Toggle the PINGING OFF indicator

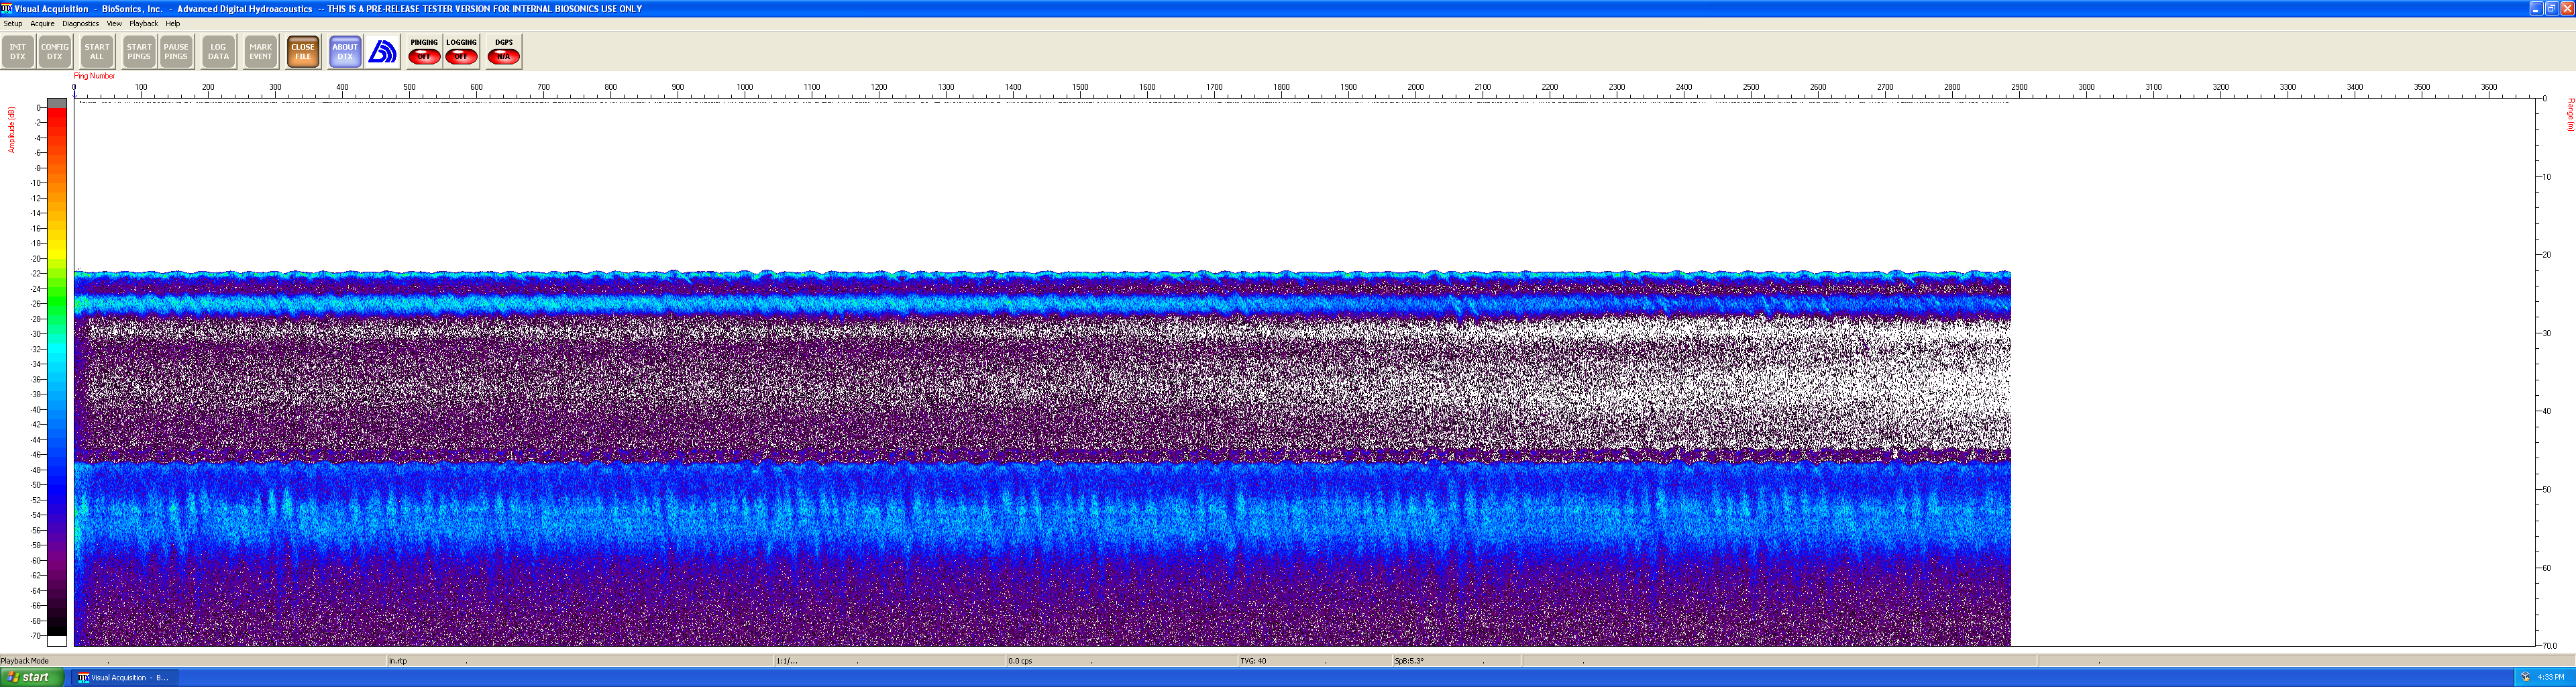[x=424, y=52]
